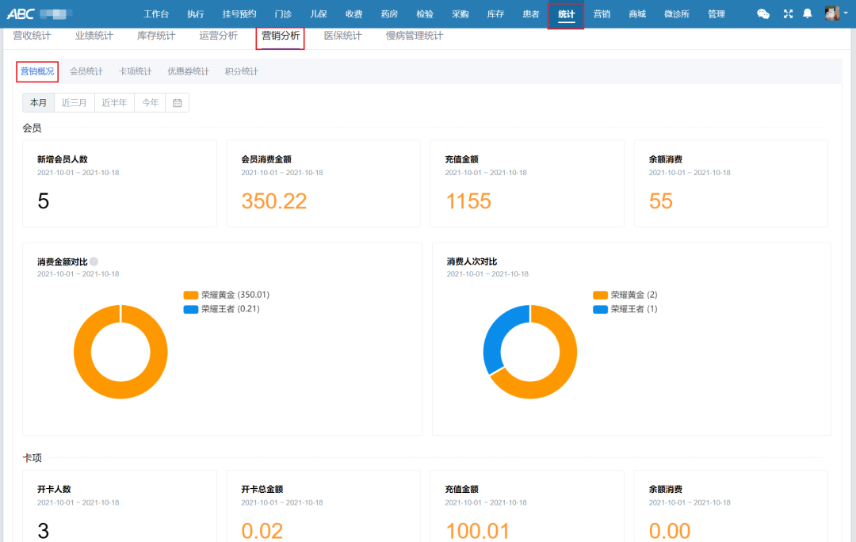Switch to the 营收统计 tab

32,36
